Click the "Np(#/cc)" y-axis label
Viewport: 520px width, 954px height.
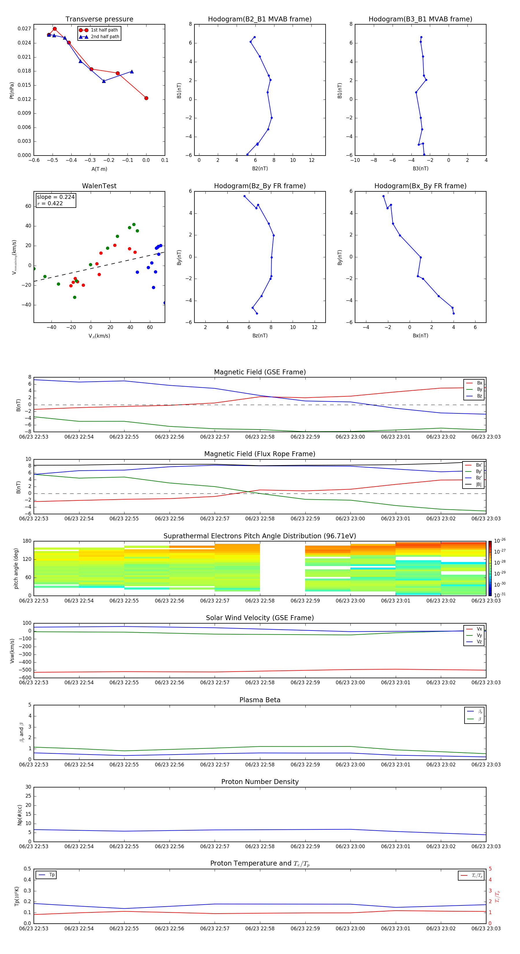pos(20,814)
